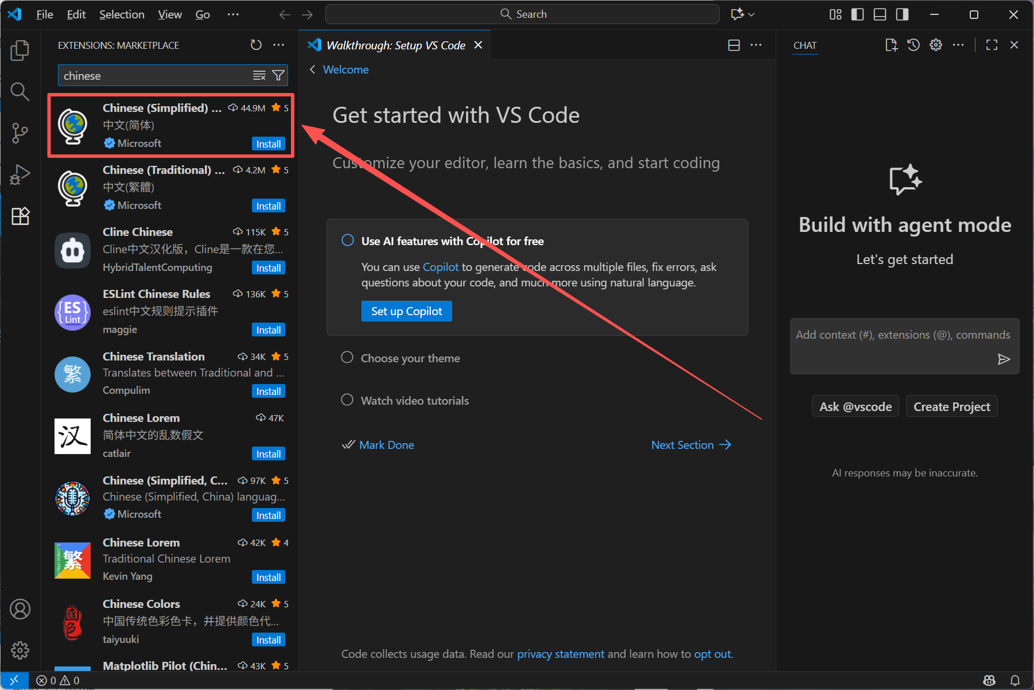Open the opt out link
The image size is (1034, 690).
tap(713, 654)
